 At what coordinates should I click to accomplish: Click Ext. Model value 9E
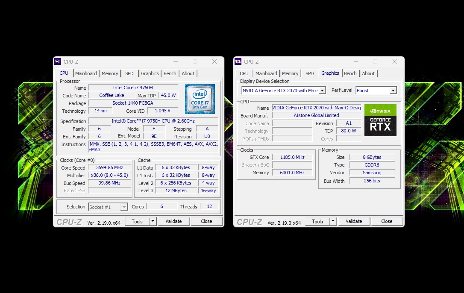(154, 136)
